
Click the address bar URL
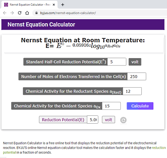click(x=68, y=13)
